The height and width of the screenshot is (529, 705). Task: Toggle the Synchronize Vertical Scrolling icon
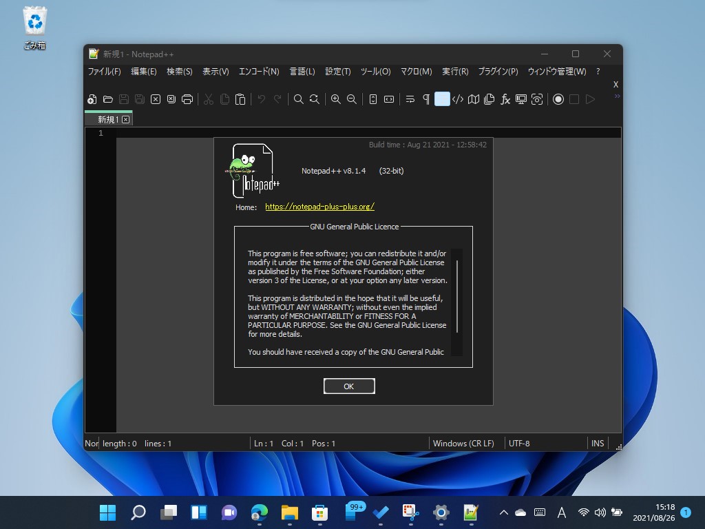[x=372, y=99]
